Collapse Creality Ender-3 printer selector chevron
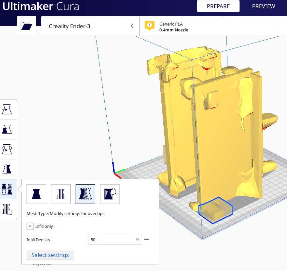 coord(132,26)
